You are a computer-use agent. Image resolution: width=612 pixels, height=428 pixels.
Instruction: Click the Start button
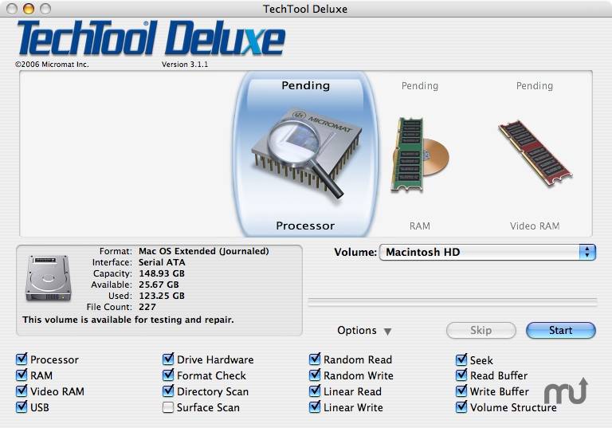(x=561, y=331)
